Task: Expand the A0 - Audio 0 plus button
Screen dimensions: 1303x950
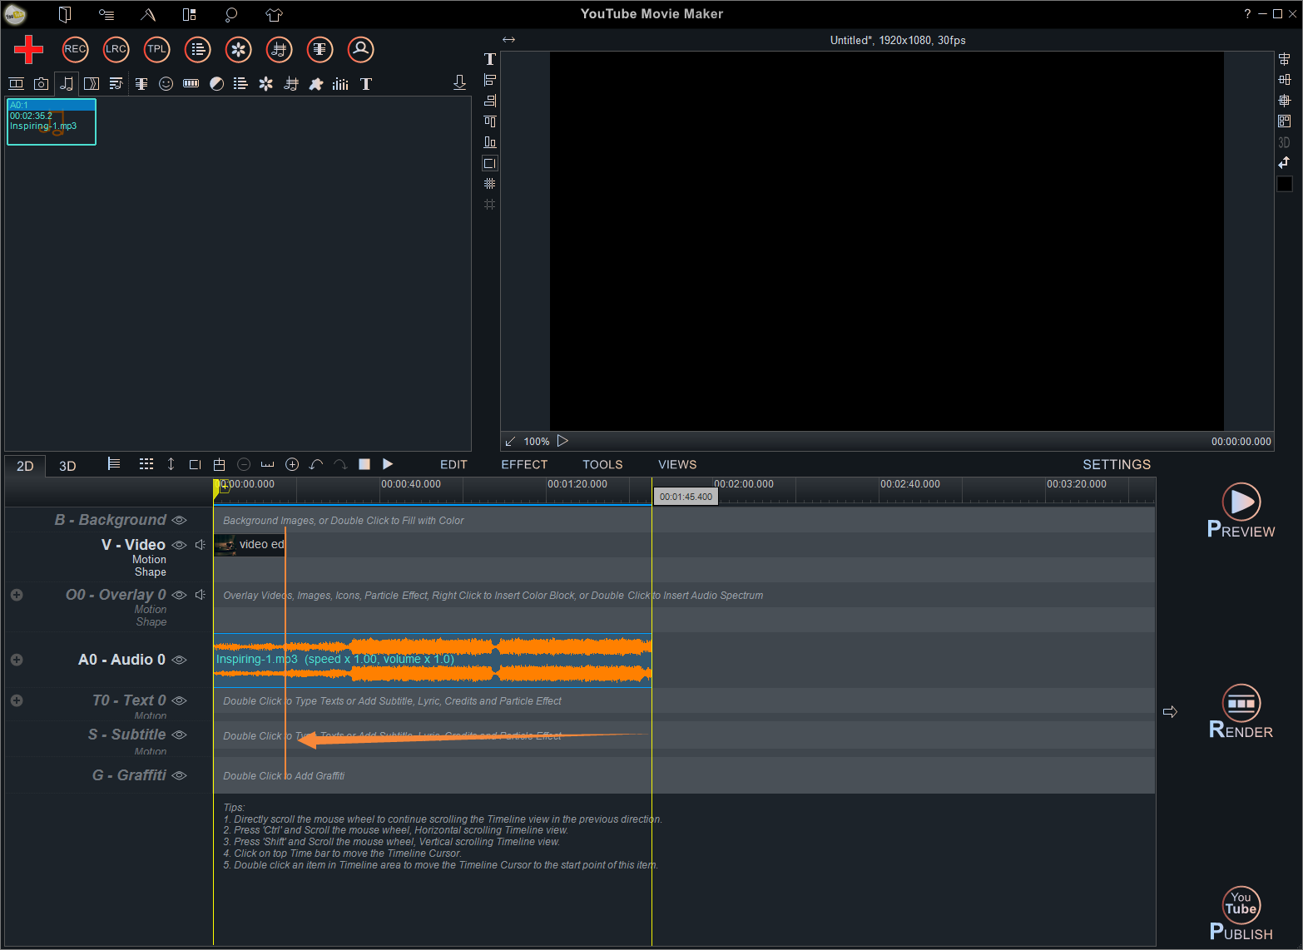Action: [17, 660]
